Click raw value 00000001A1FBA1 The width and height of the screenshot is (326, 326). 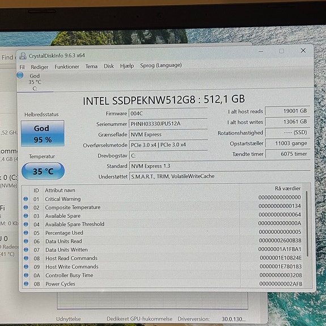tap(280, 249)
